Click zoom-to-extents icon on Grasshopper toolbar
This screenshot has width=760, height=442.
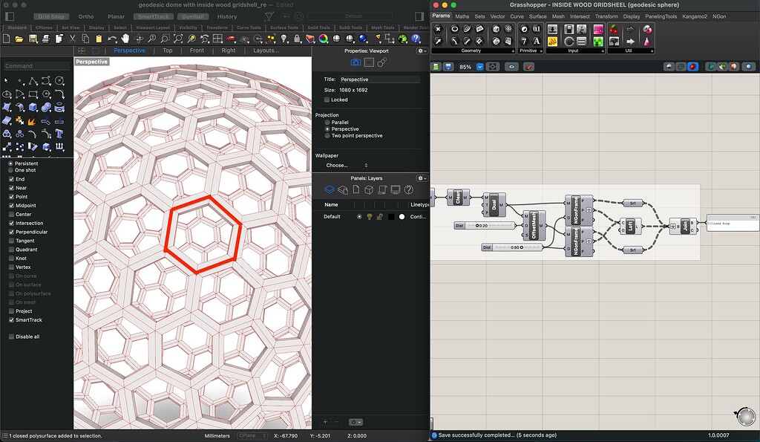(492, 66)
